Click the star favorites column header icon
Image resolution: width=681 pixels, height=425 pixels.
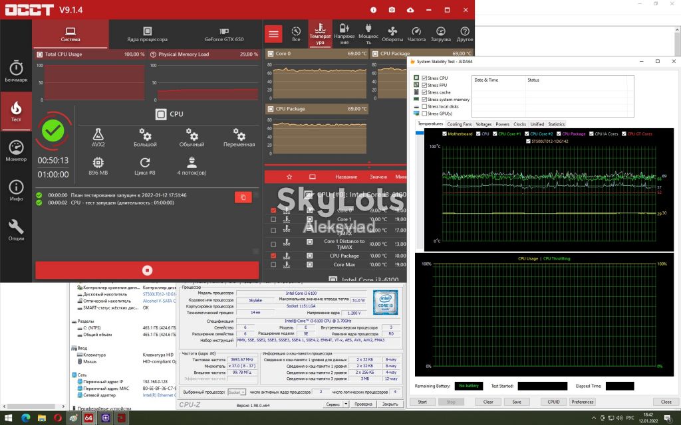coord(289,177)
